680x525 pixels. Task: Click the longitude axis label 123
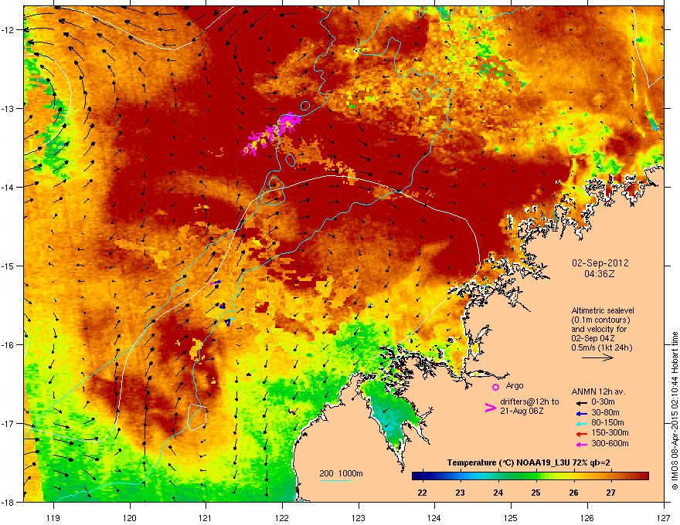pyautogui.click(x=359, y=518)
